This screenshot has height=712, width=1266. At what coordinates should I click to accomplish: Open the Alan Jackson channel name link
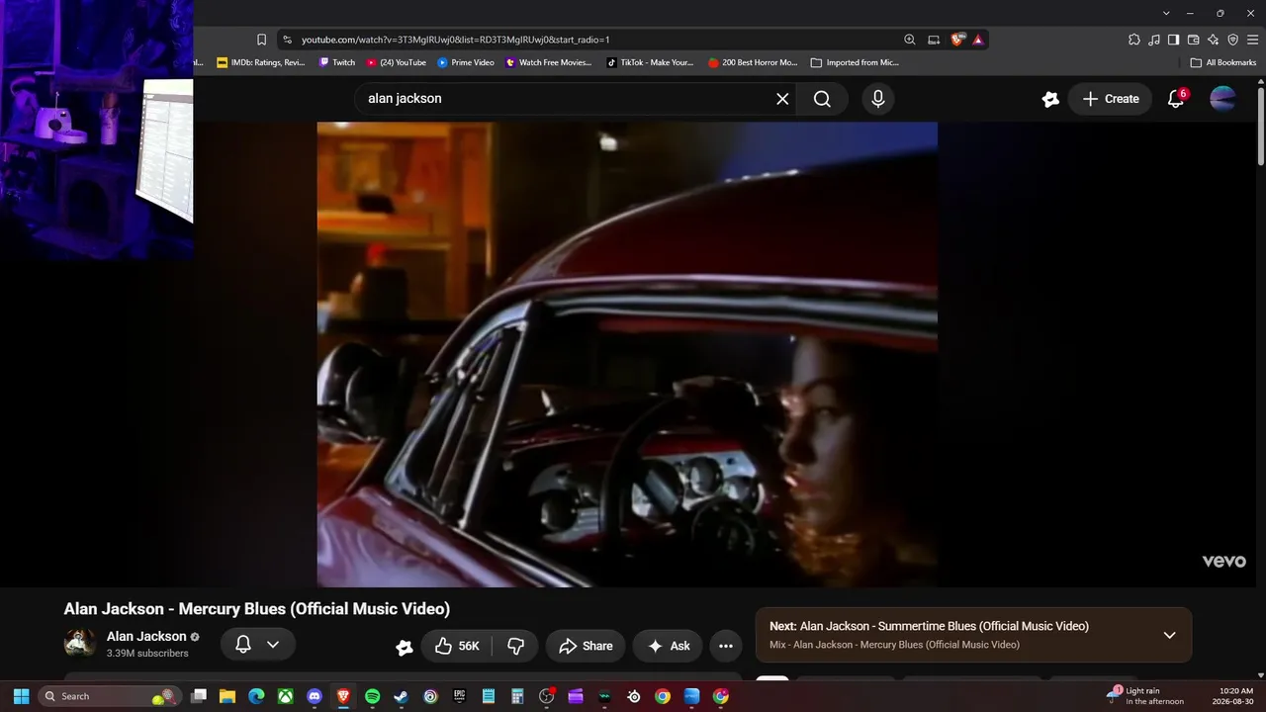(x=146, y=636)
